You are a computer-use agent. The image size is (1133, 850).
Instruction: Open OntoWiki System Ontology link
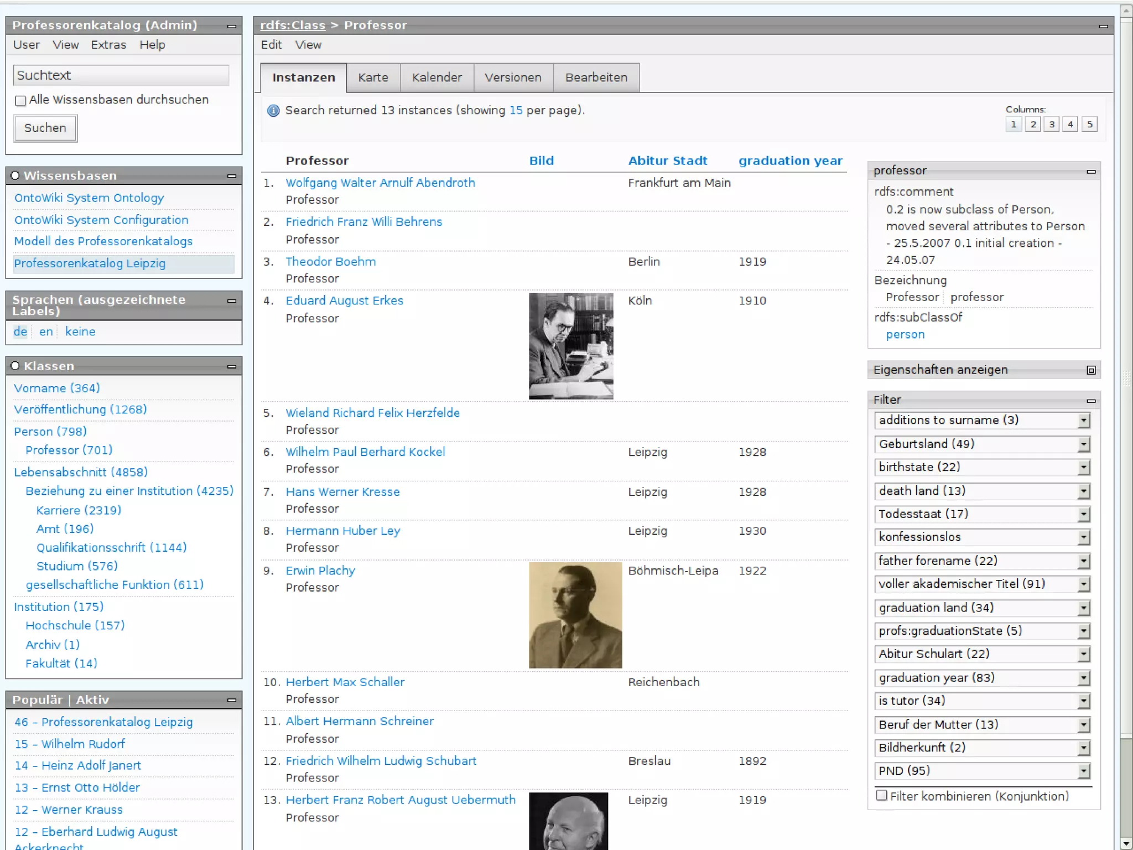(x=89, y=198)
